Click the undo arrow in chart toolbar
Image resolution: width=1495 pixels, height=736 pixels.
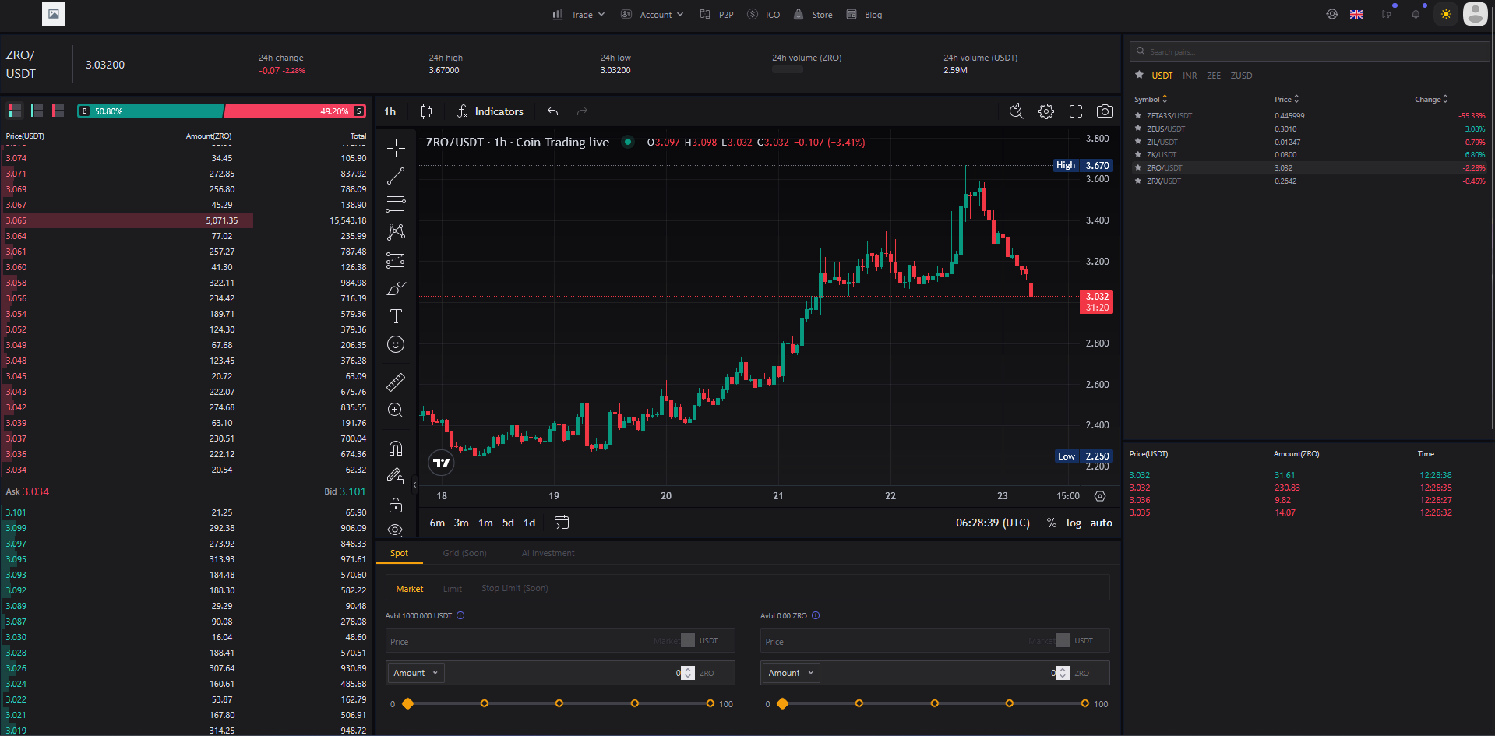tap(552, 111)
